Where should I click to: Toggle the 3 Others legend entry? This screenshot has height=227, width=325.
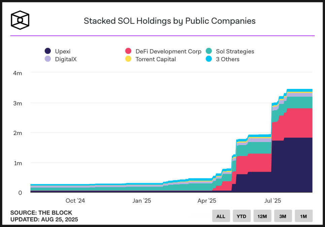click(222, 59)
